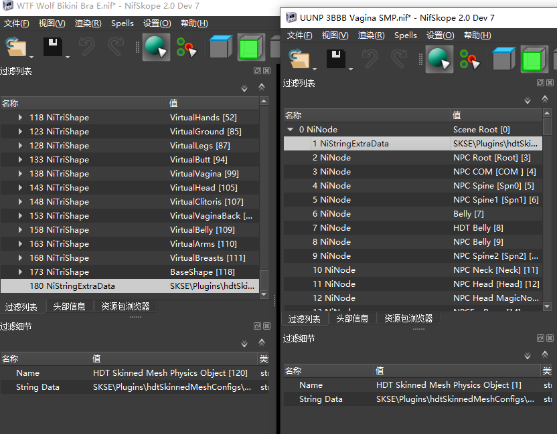Click left block list scrollbar down arrow
Image resolution: width=557 pixels, height=434 pixels.
[x=264, y=294]
